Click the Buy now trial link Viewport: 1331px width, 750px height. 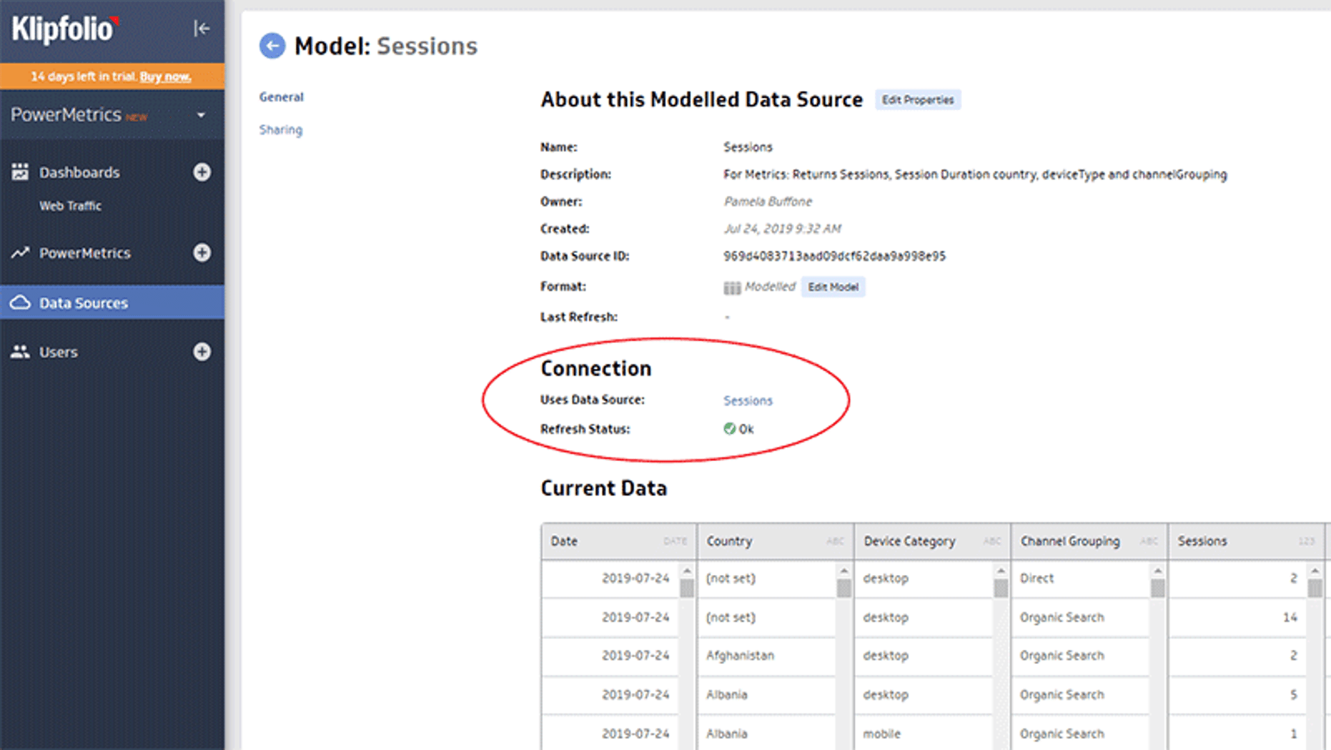pyautogui.click(x=166, y=76)
